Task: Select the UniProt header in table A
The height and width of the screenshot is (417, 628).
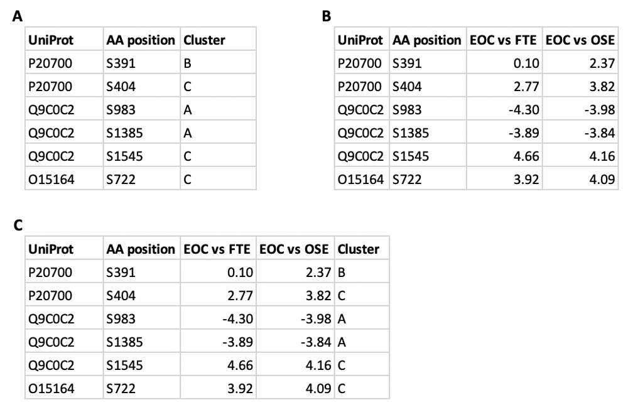Action: click(x=51, y=40)
